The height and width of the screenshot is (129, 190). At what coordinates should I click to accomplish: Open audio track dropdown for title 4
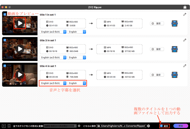point(53,83)
